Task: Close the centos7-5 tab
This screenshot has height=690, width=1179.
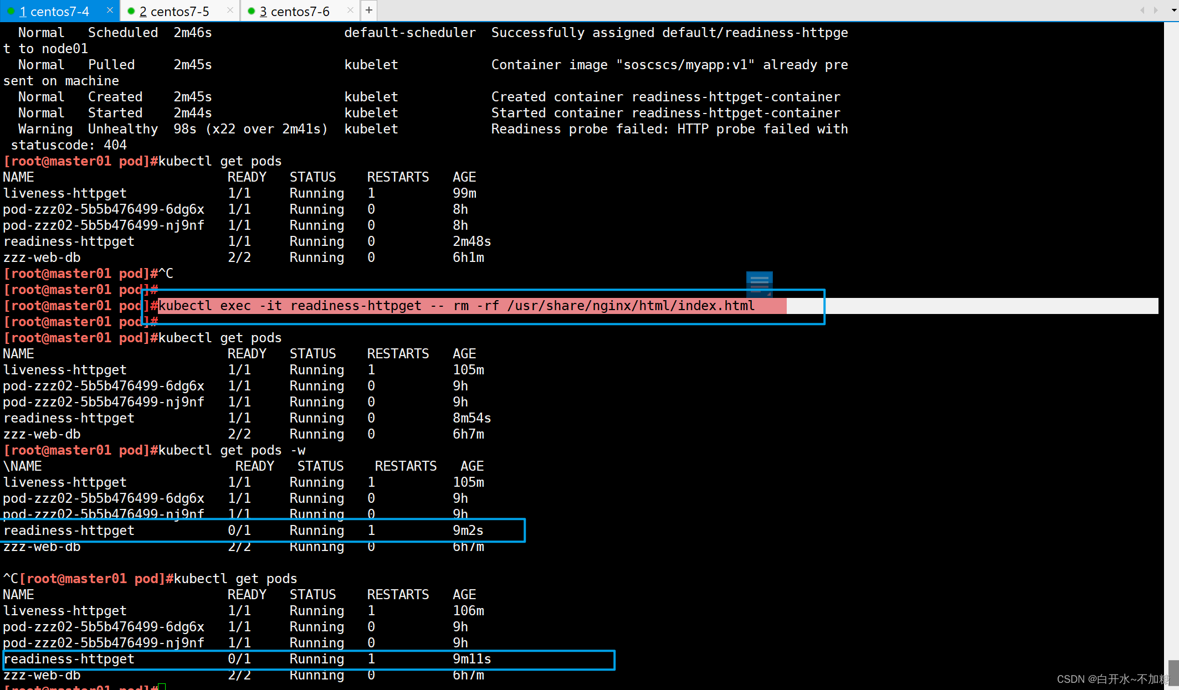Action: 230,10
